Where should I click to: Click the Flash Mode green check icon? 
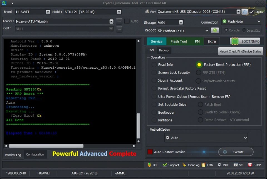click(225, 21)
